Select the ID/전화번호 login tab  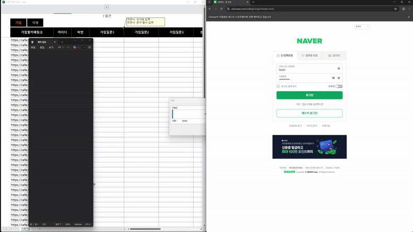tap(285, 56)
